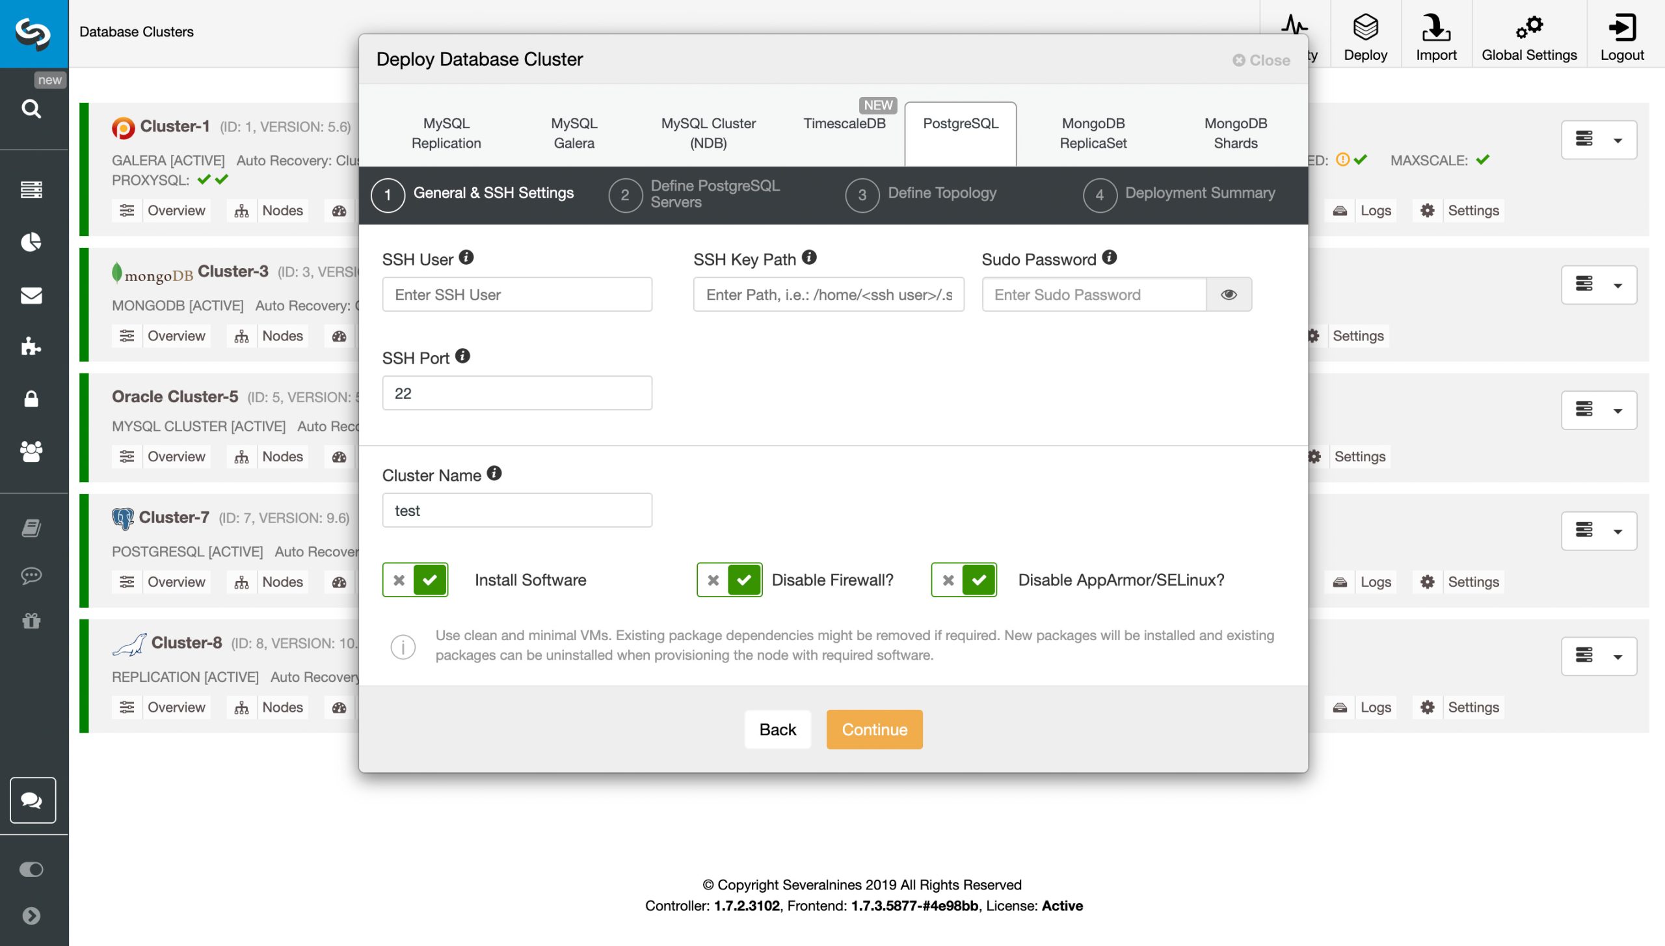Open the envelope mail icon in sidebar
This screenshot has width=1665, height=946.
coord(31,295)
